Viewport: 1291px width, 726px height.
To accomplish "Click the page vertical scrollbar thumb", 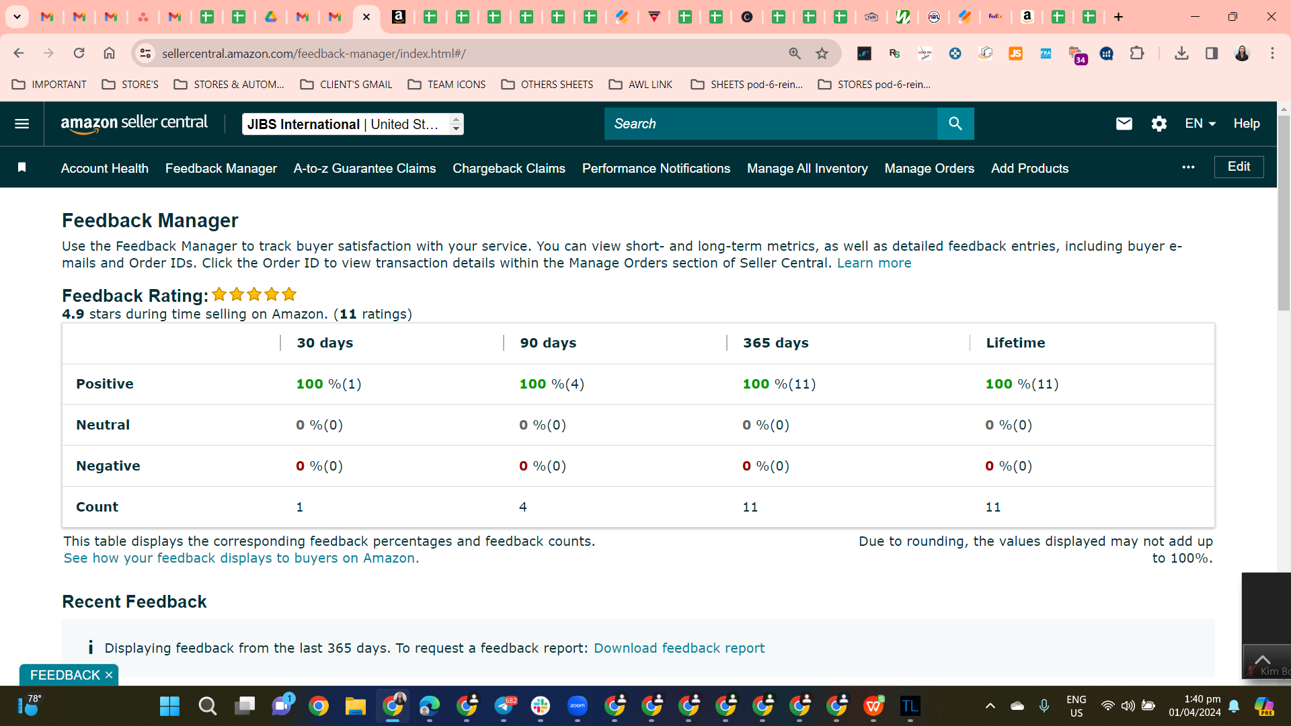I will (1284, 213).
